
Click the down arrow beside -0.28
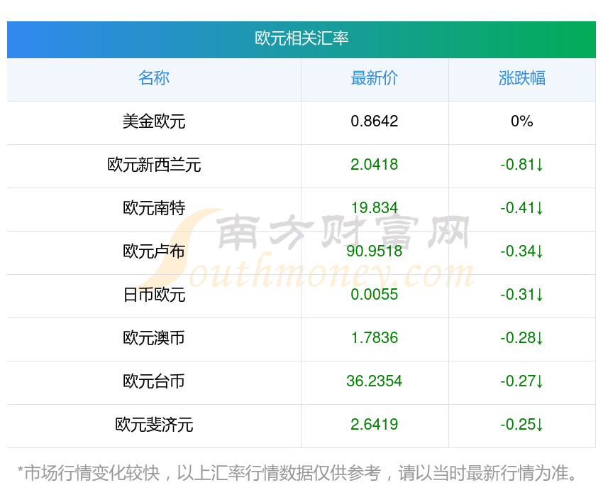(540, 338)
